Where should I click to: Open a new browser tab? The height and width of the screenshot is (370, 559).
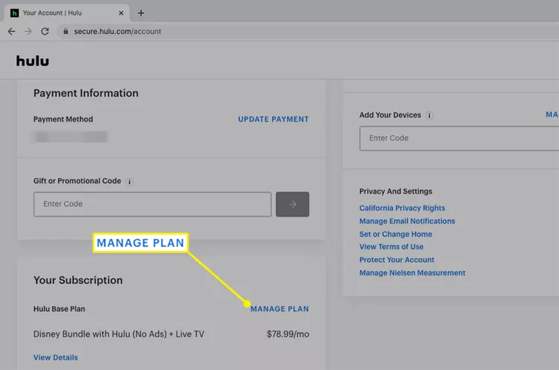[141, 13]
